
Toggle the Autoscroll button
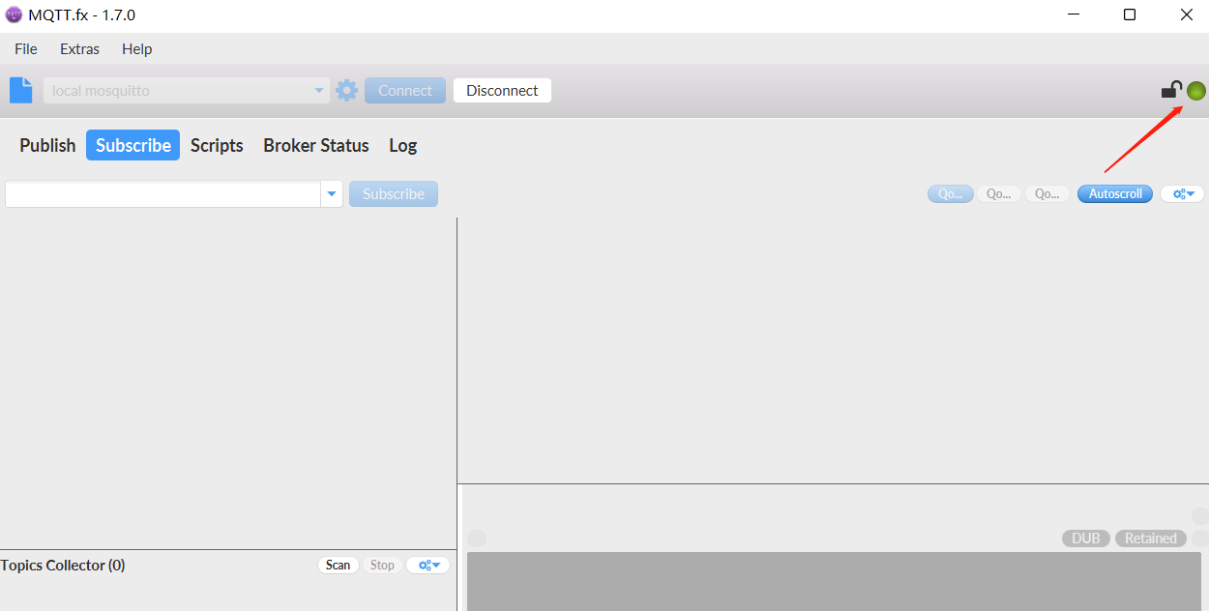(1115, 193)
